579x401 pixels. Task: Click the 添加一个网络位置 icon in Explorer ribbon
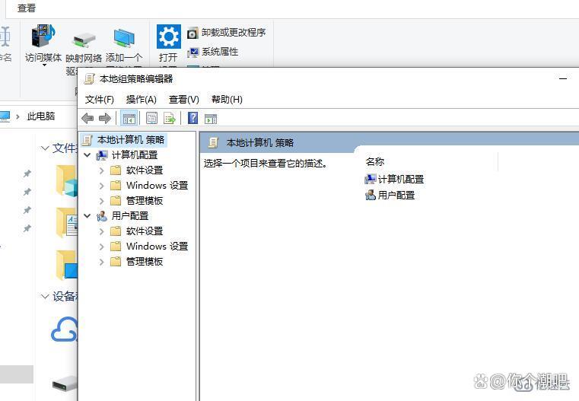pos(124,37)
